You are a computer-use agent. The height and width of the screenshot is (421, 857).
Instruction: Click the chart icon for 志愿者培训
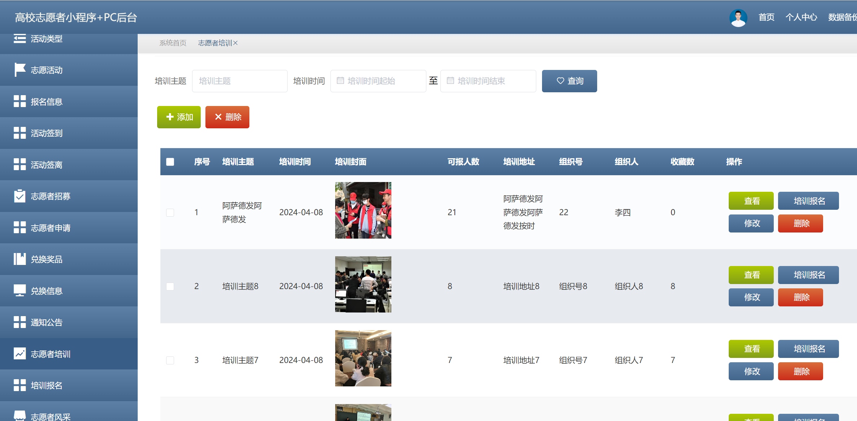tap(19, 354)
